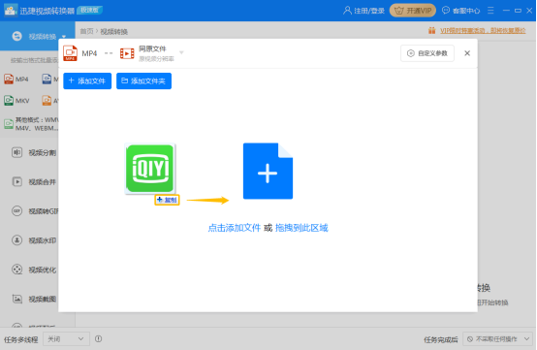This screenshot has height=350, width=537.
Task: Expand the output format dropdown arrow
Action: point(181,52)
